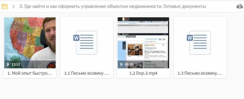Open breadcrumb folder title 'Где найти и как оформить'
The image size is (244, 99).
coord(113,7)
